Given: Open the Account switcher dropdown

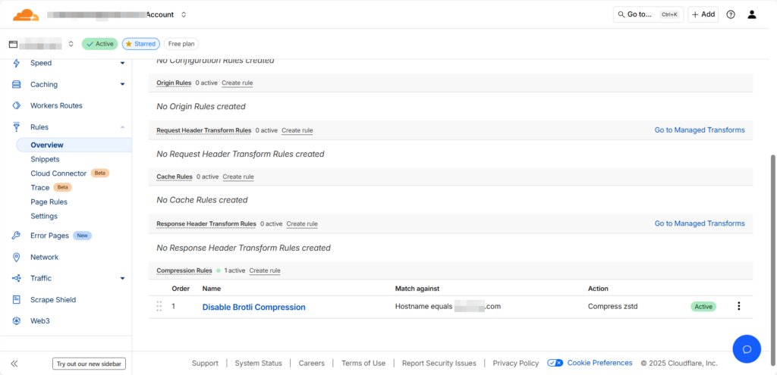Looking at the screenshot, I should [x=183, y=14].
